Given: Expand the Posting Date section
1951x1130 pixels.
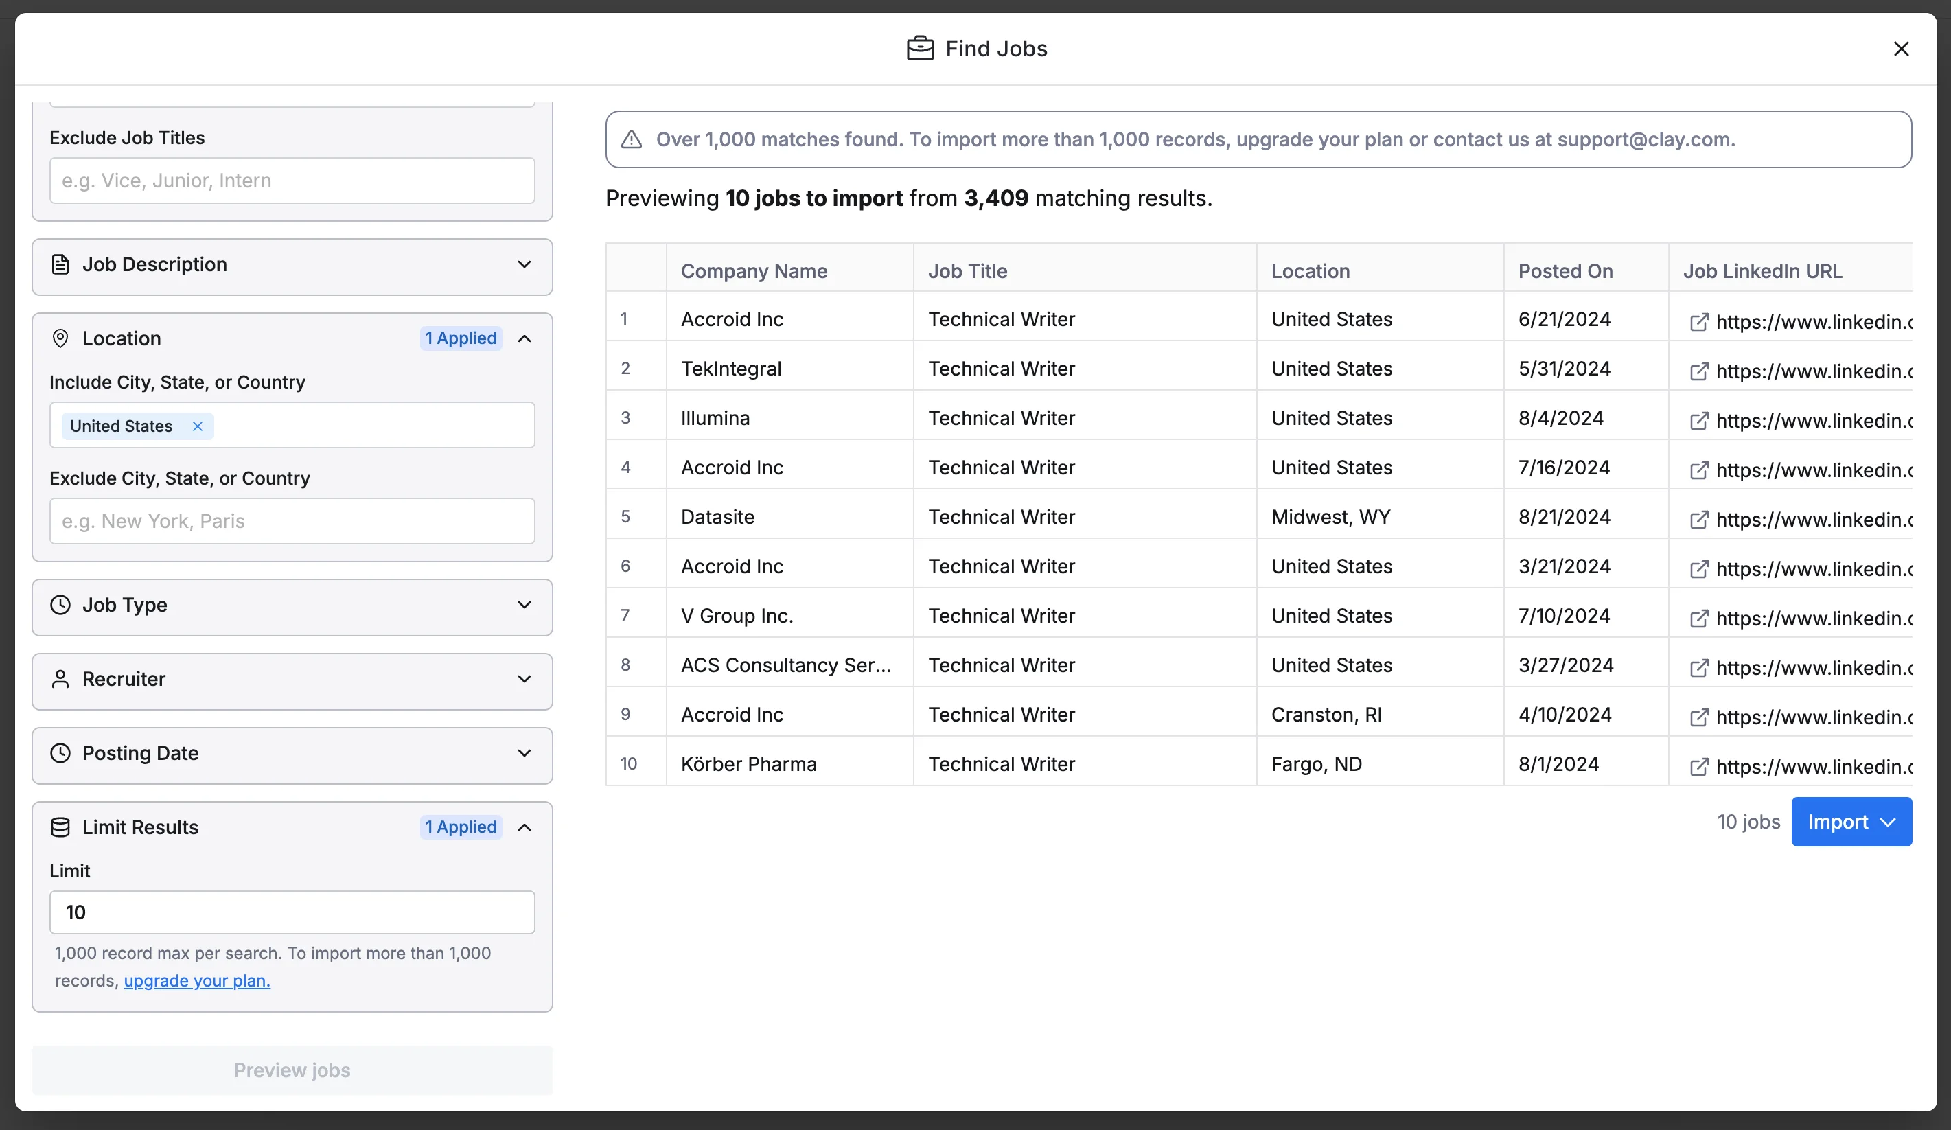Looking at the screenshot, I should pyautogui.click(x=524, y=753).
